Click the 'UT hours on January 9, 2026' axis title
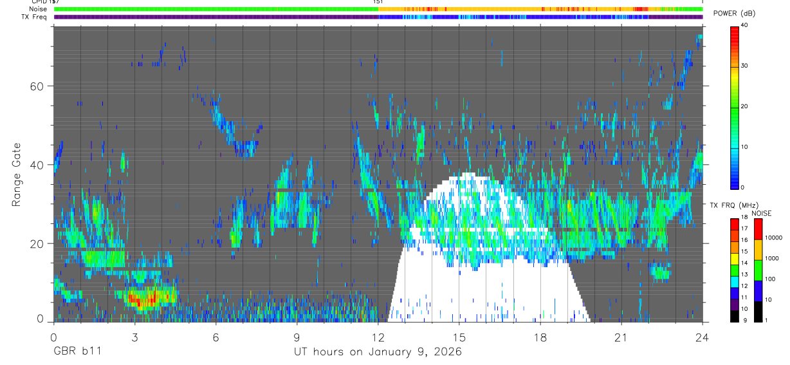Viewport: 790px width, 365px height. (378, 352)
